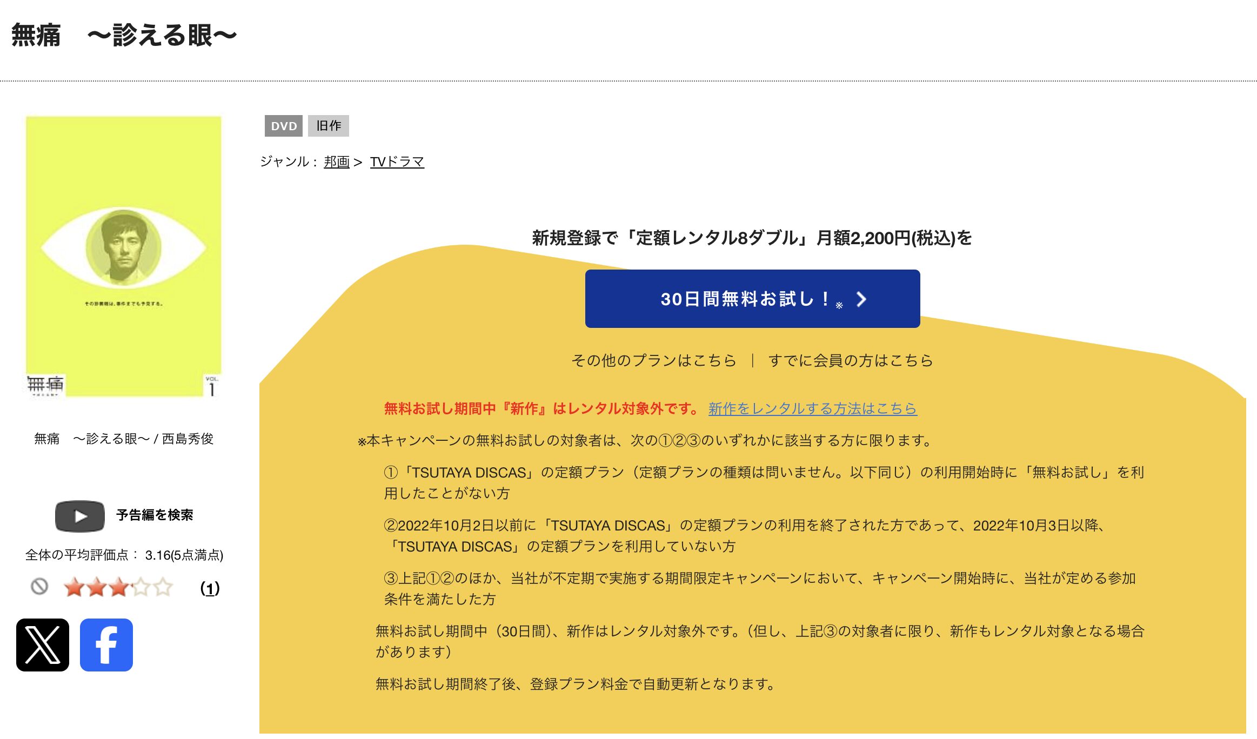Viewport: 1257px width, 739px height.
Task: Click the red notice 無料お試し期間中『新作』はレンタル対象外です
Action: [x=542, y=408]
